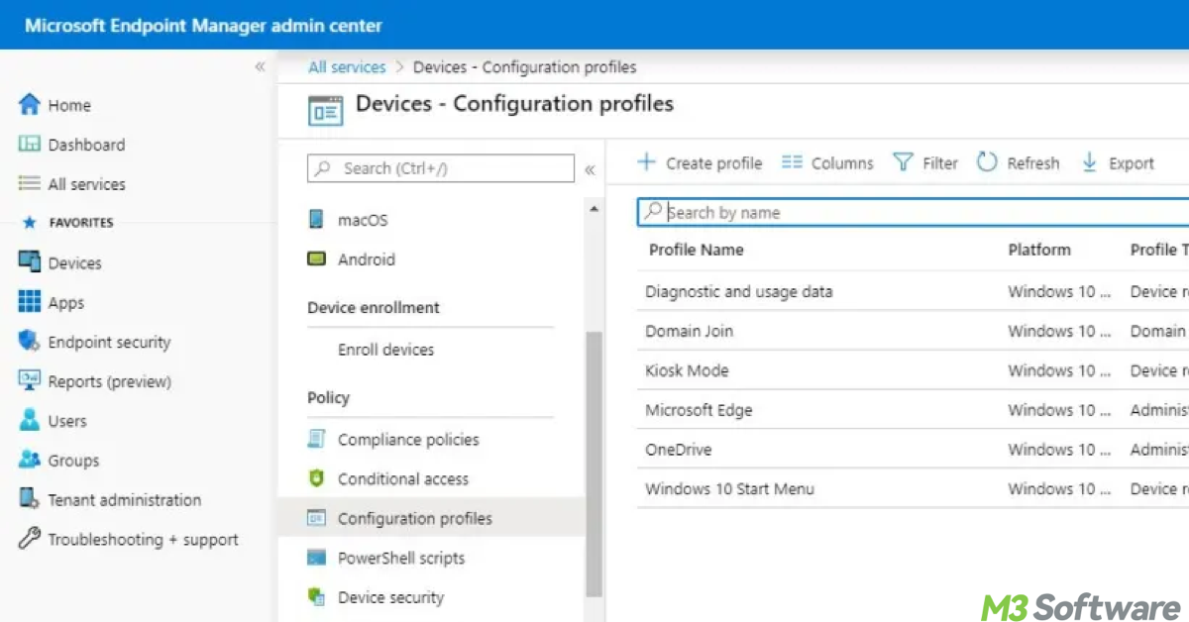Click the All services list icon
This screenshot has height=622, width=1189.
[30, 183]
